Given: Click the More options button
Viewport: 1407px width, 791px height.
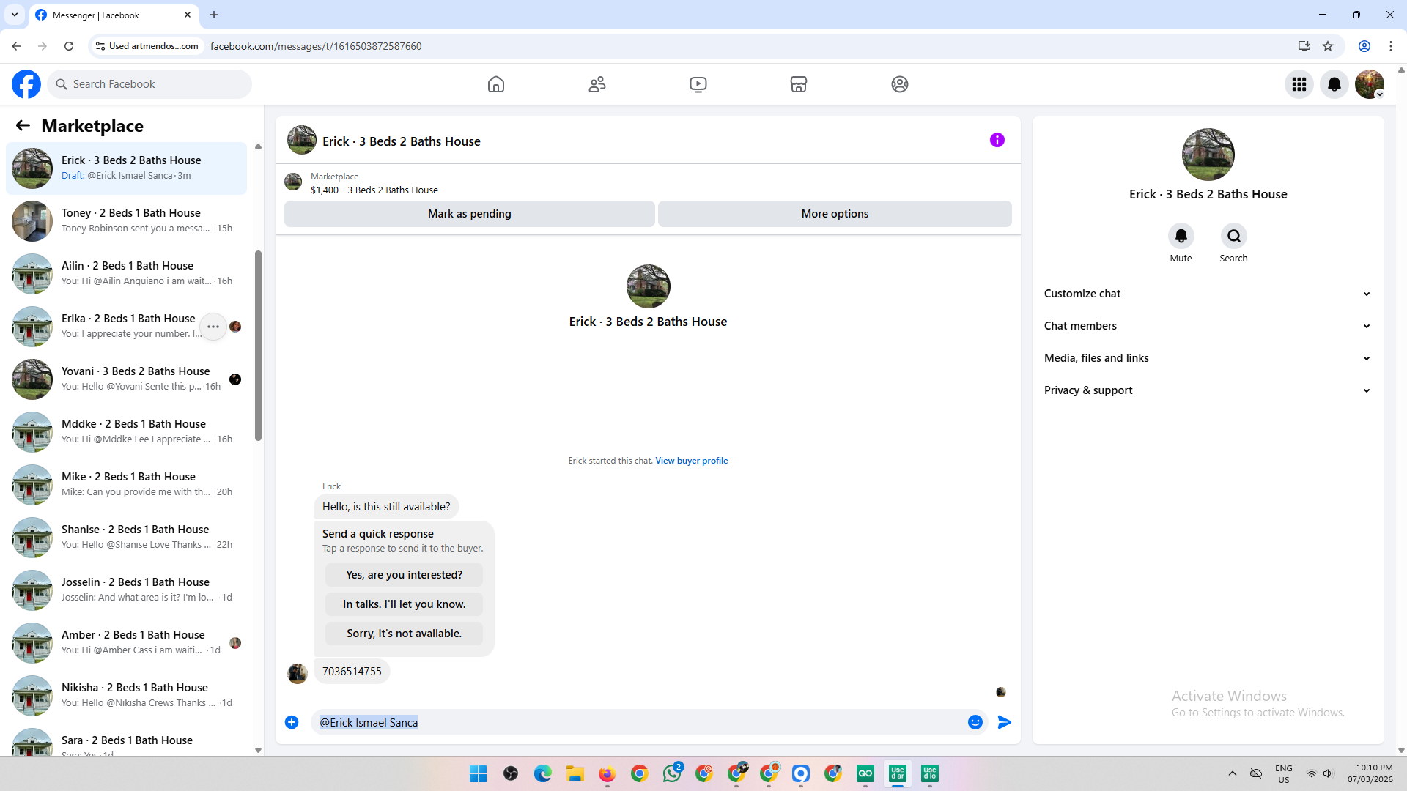Looking at the screenshot, I should click(x=835, y=214).
